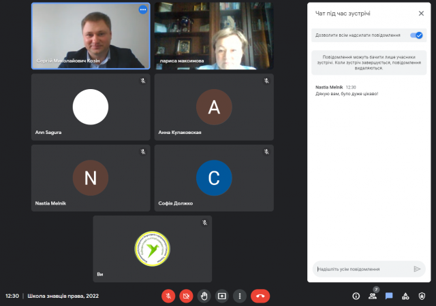Close the meeting chat panel

[x=421, y=14]
